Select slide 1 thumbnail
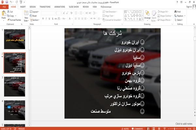Screen dimensions: 196x130 [15, 39]
